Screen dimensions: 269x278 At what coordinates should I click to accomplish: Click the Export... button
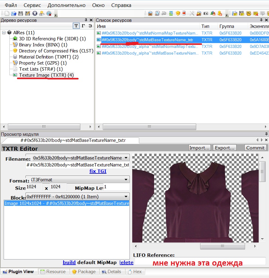pyautogui.click(x=224, y=148)
